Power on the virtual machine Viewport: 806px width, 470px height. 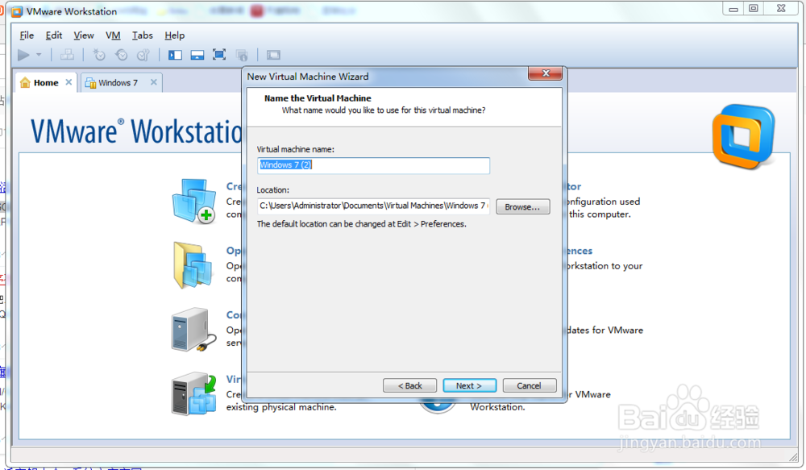coord(23,55)
